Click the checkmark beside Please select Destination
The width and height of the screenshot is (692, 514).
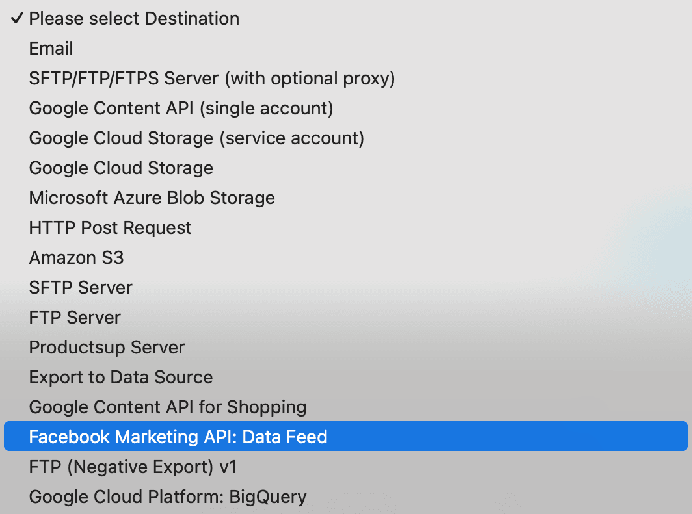(17, 19)
